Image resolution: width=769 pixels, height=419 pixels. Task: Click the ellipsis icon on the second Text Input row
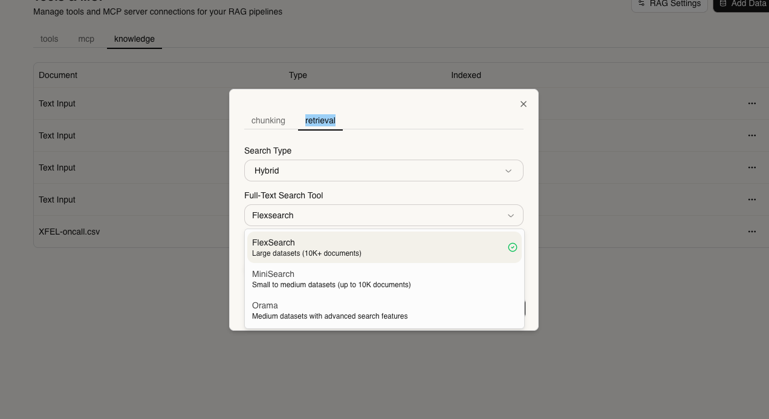pos(751,135)
